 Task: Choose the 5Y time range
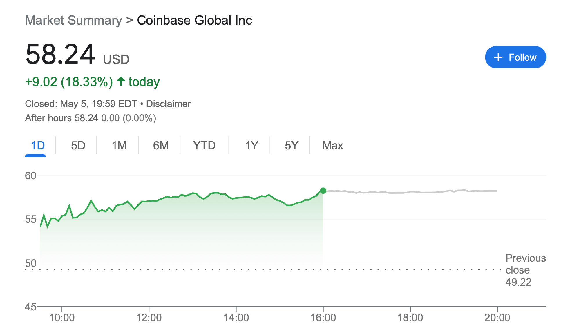click(291, 146)
